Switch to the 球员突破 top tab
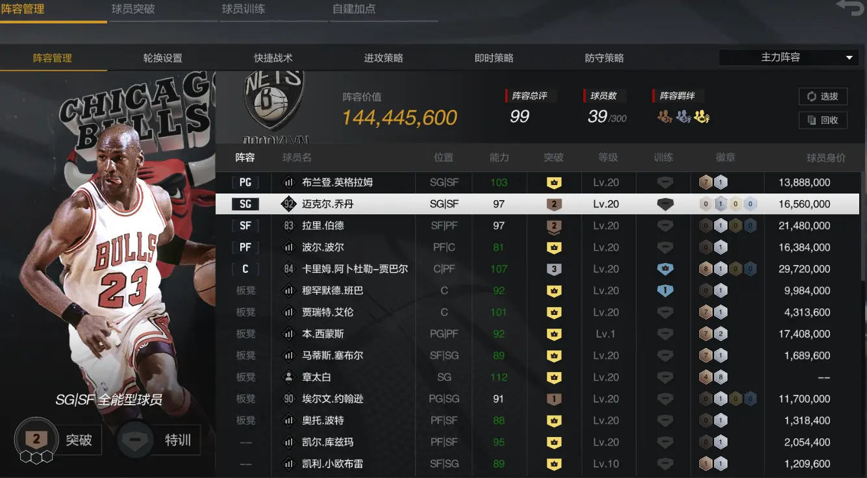 [x=133, y=9]
